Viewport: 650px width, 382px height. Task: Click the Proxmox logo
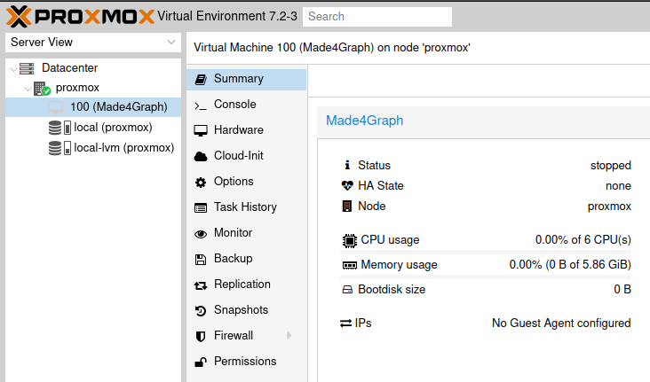[x=80, y=16]
